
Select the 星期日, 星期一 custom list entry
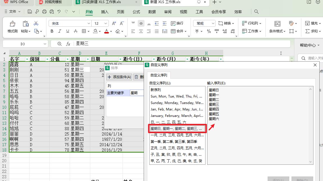[177, 129]
